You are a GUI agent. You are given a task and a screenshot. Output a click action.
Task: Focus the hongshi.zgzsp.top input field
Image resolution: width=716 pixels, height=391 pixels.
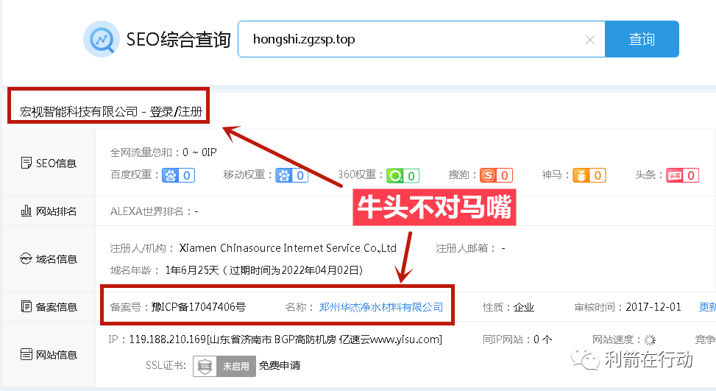pos(422,39)
